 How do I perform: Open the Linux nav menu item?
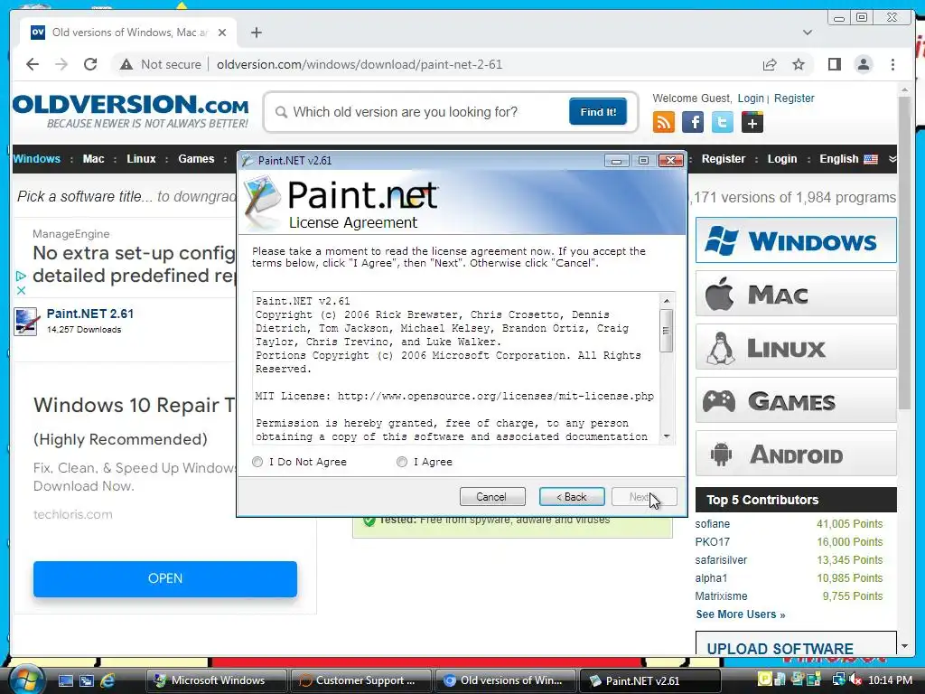141,159
